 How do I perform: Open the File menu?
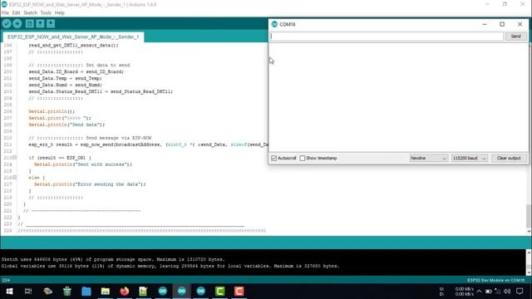point(5,13)
